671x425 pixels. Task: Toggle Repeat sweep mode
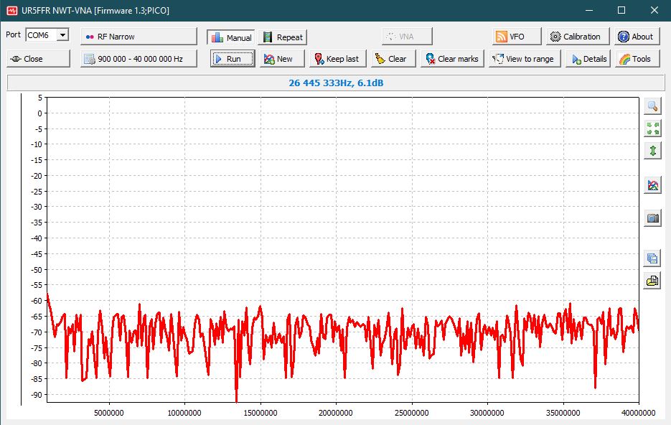pos(282,37)
